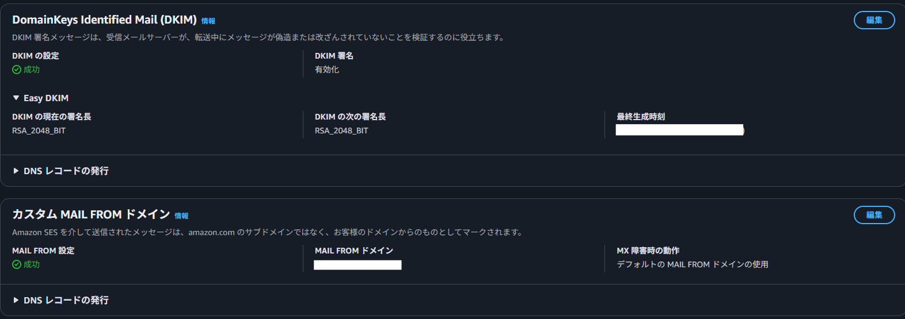905x319 pixels.
Task: Click the redacted MAIL FROM ドメイン value
Action: (x=358, y=265)
